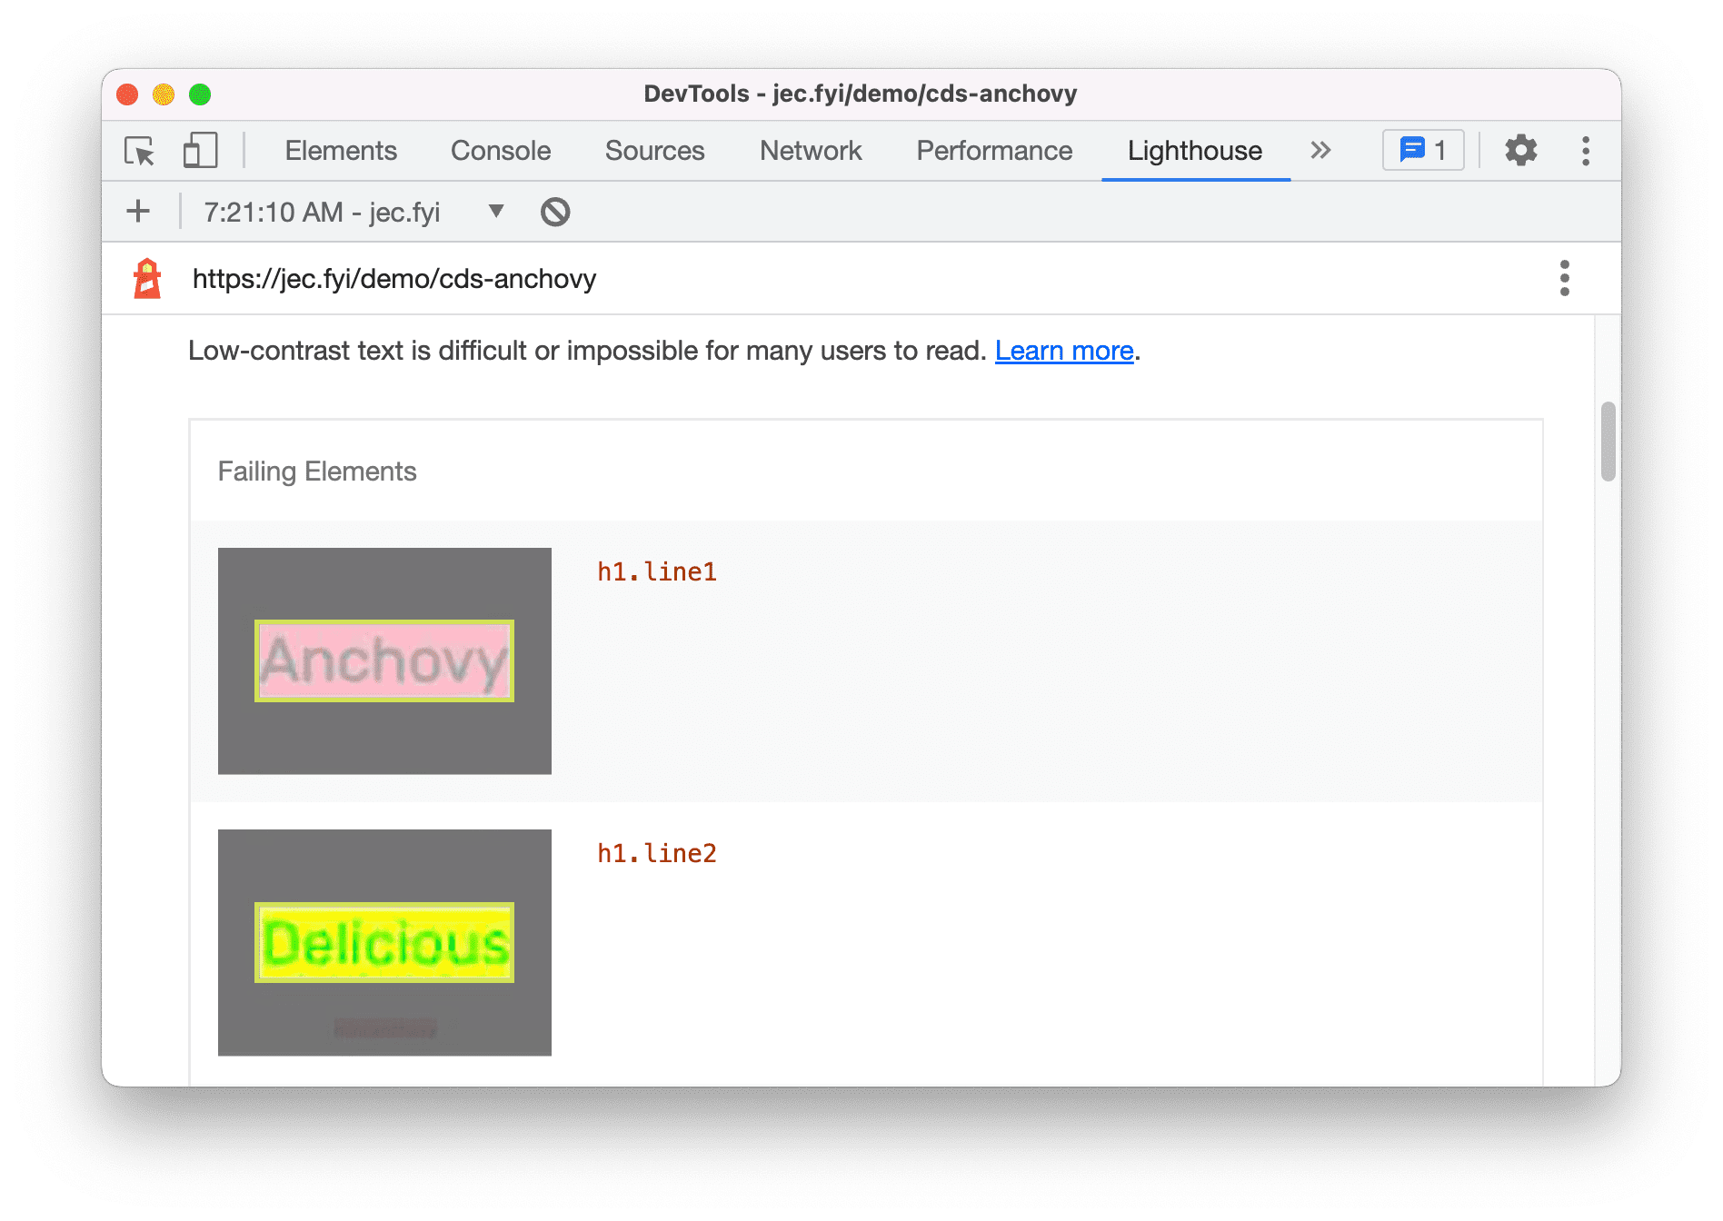Click the h1.line2 selector text

point(656,852)
